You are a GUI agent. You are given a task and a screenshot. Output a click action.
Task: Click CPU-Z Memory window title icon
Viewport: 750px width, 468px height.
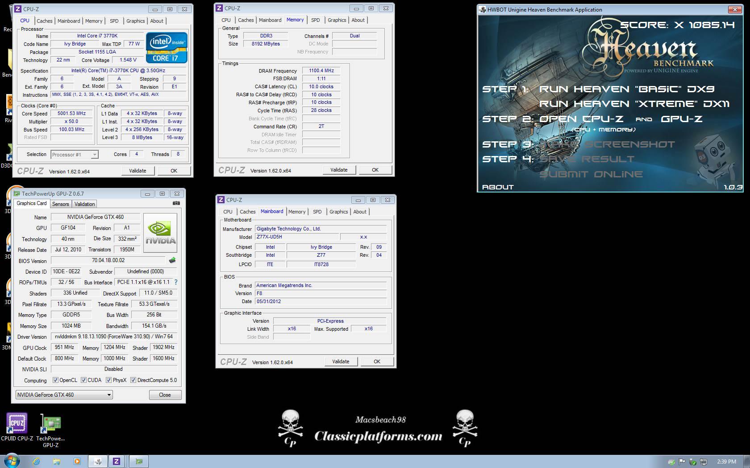[219, 8]
